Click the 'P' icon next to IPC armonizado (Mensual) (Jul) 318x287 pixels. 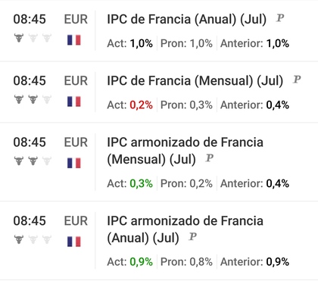tap(210, 158)
